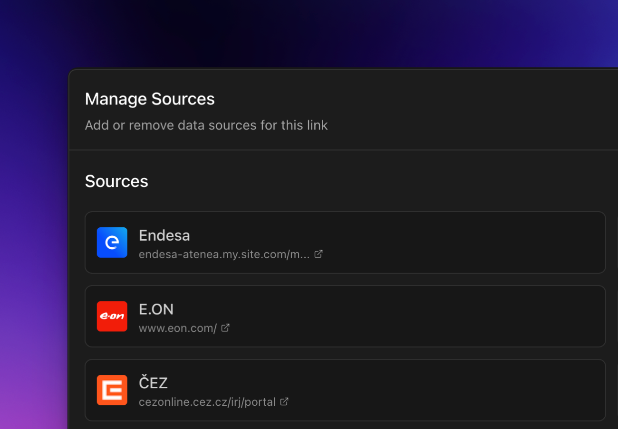Open Endesa external link arrow icon
The height and width of the screenshot is (429, 618).
319,254
